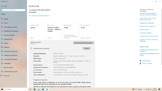Viewport: 162px width, 91px height.
Task: Open Microsoft Edge from taskbar
Action: pyautogui.click(x=34, y=89)
